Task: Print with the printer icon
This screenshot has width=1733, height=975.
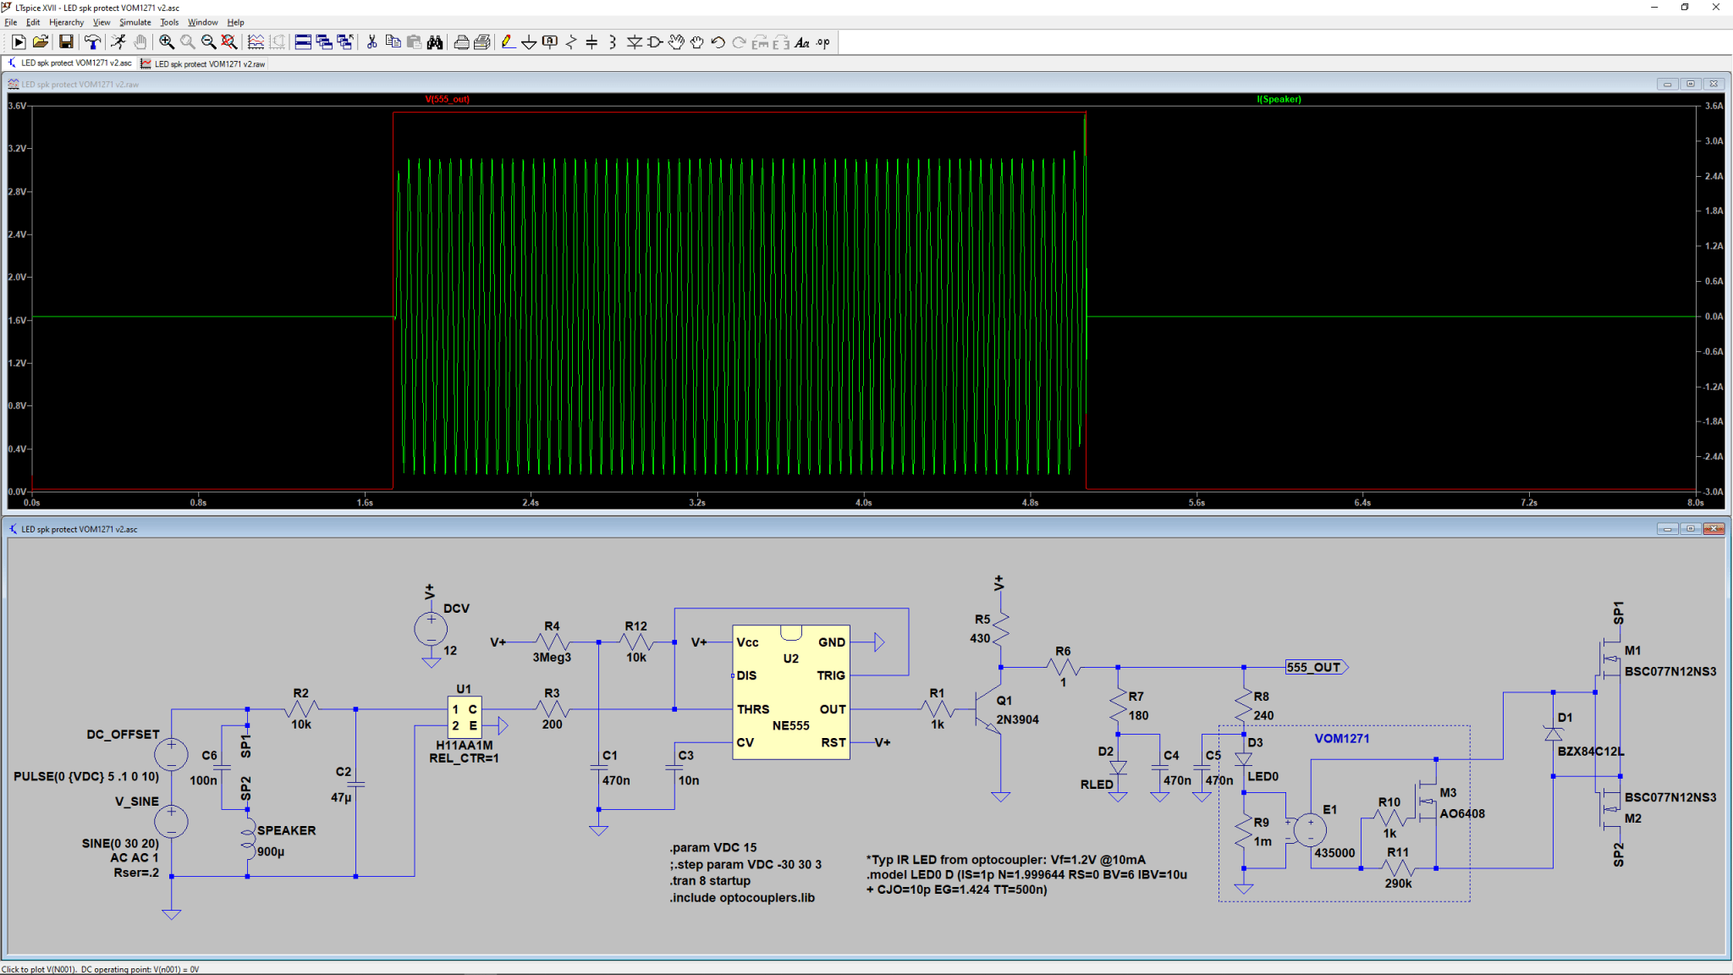Action: (x=461, y=41)
